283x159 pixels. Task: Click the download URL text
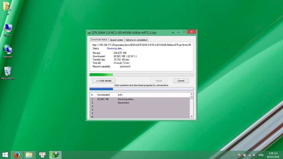[141, 45]
